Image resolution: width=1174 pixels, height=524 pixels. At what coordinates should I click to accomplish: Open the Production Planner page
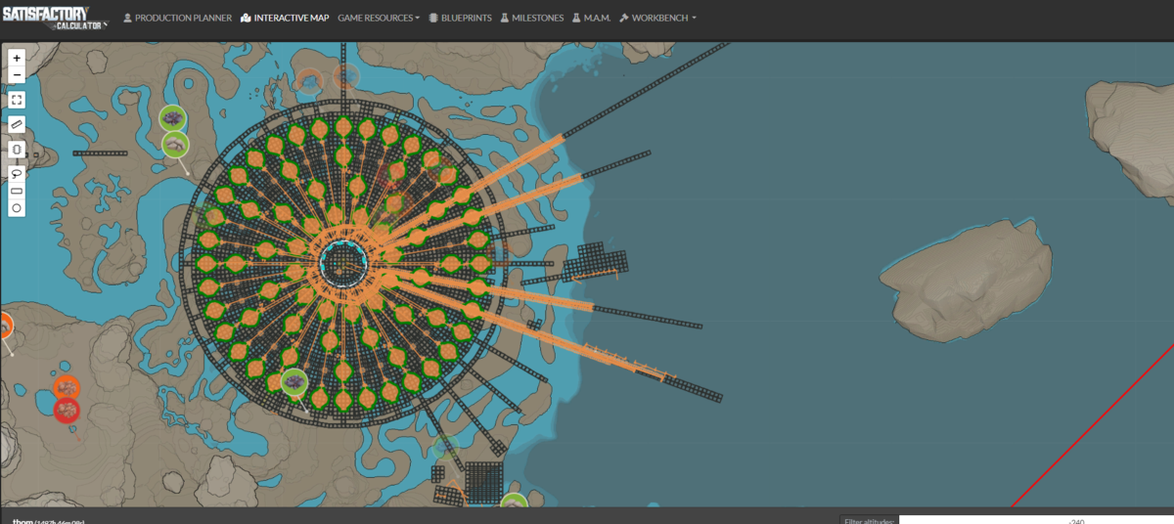pos(177,18)
